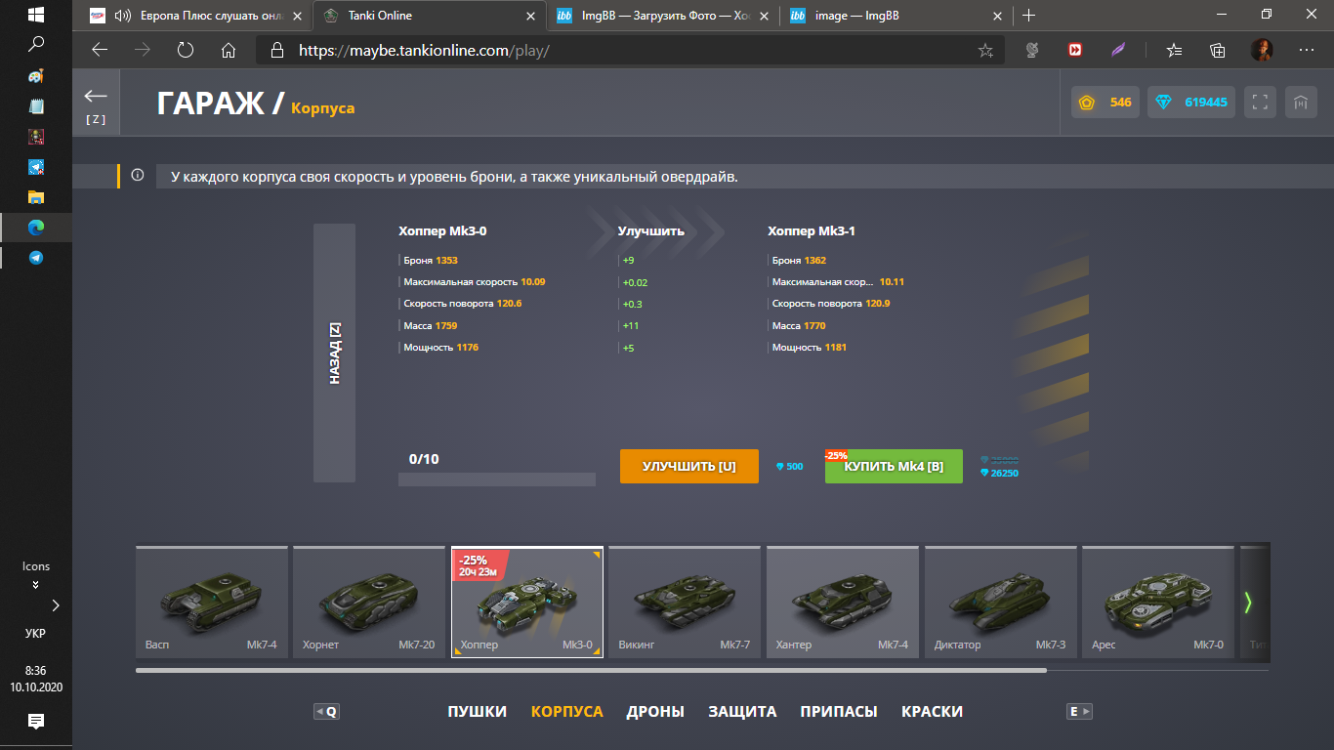Screen dimensions: 1334x750
Task: Open the purple feather browser extension
Action: click(x=1119, y=50)
